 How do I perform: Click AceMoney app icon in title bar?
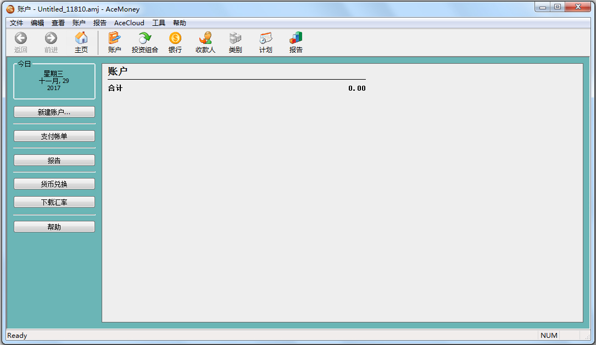(10, 9)
